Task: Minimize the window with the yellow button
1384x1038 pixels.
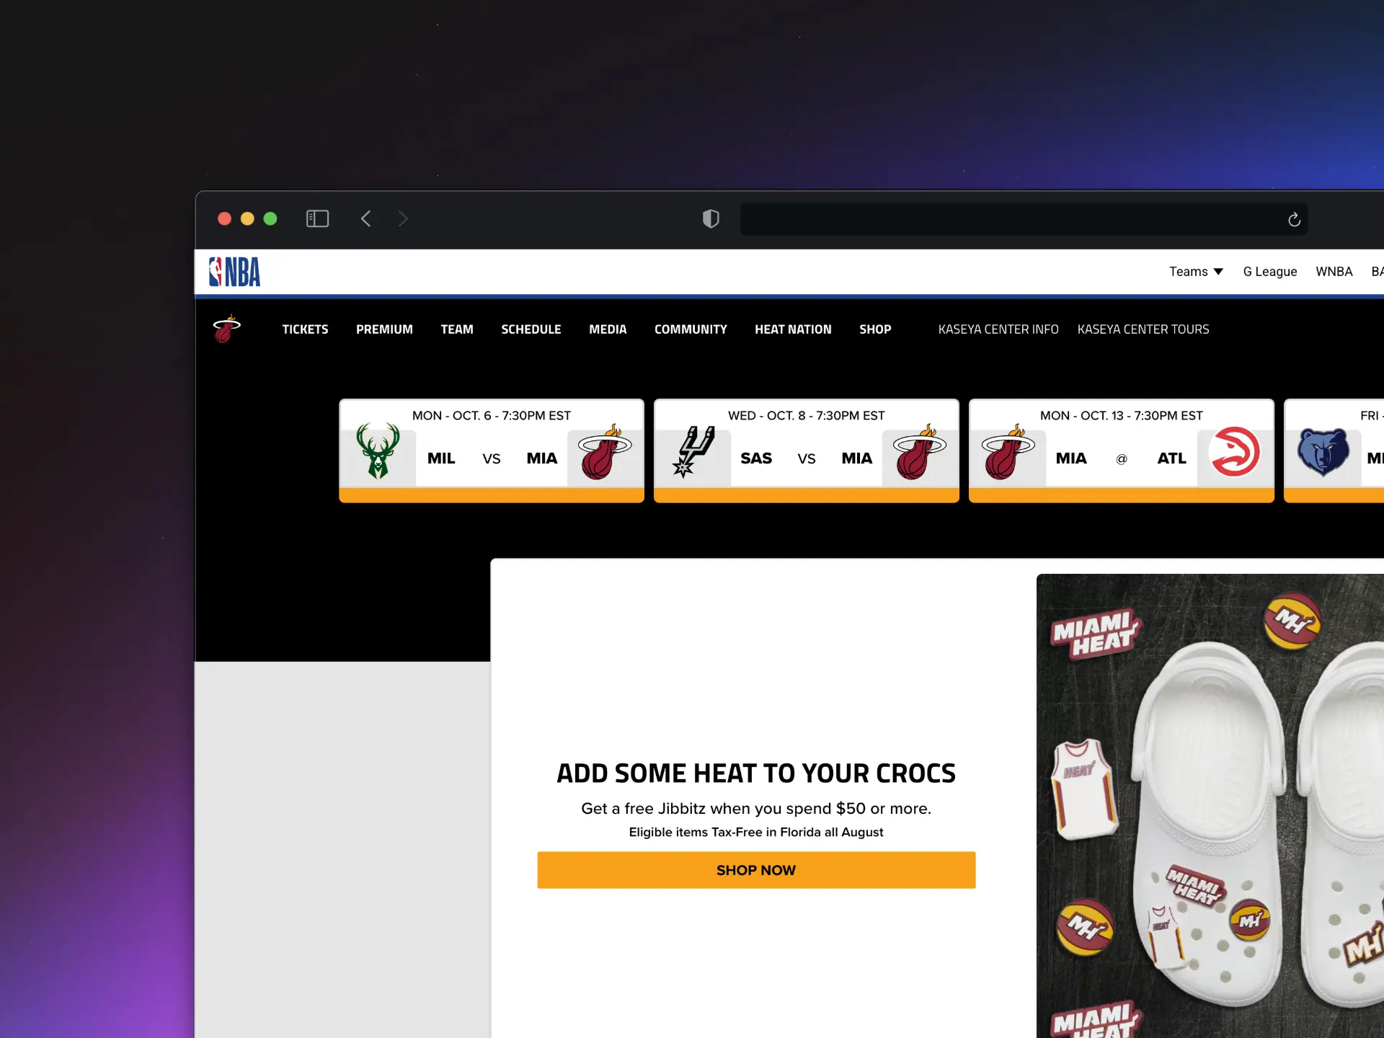Action: click(x=247, y=218)
